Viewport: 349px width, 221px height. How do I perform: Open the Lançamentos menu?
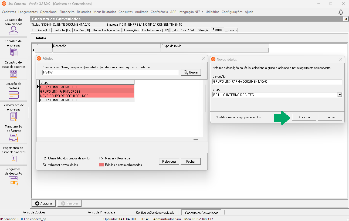click(28, 12)
